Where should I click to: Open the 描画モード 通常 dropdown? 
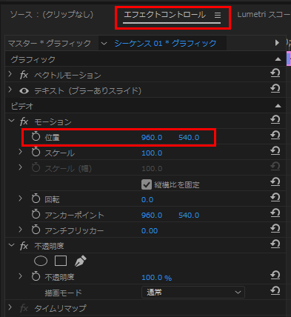click(x=193, y=293)
